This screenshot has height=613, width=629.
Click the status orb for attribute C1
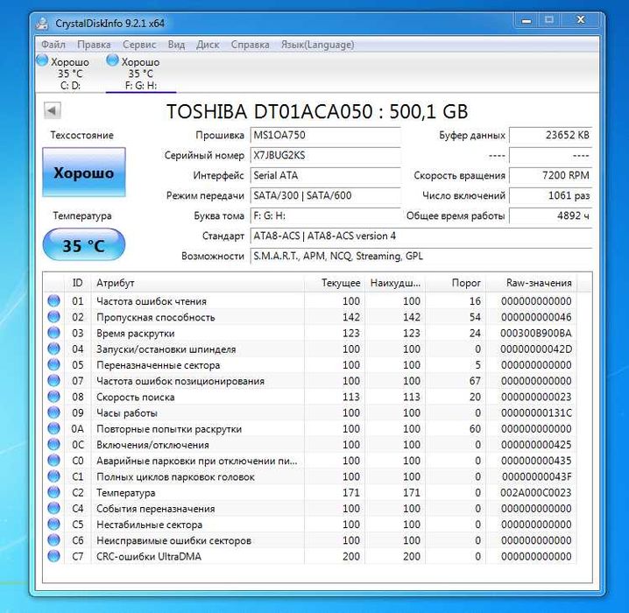tap(53, 476)
